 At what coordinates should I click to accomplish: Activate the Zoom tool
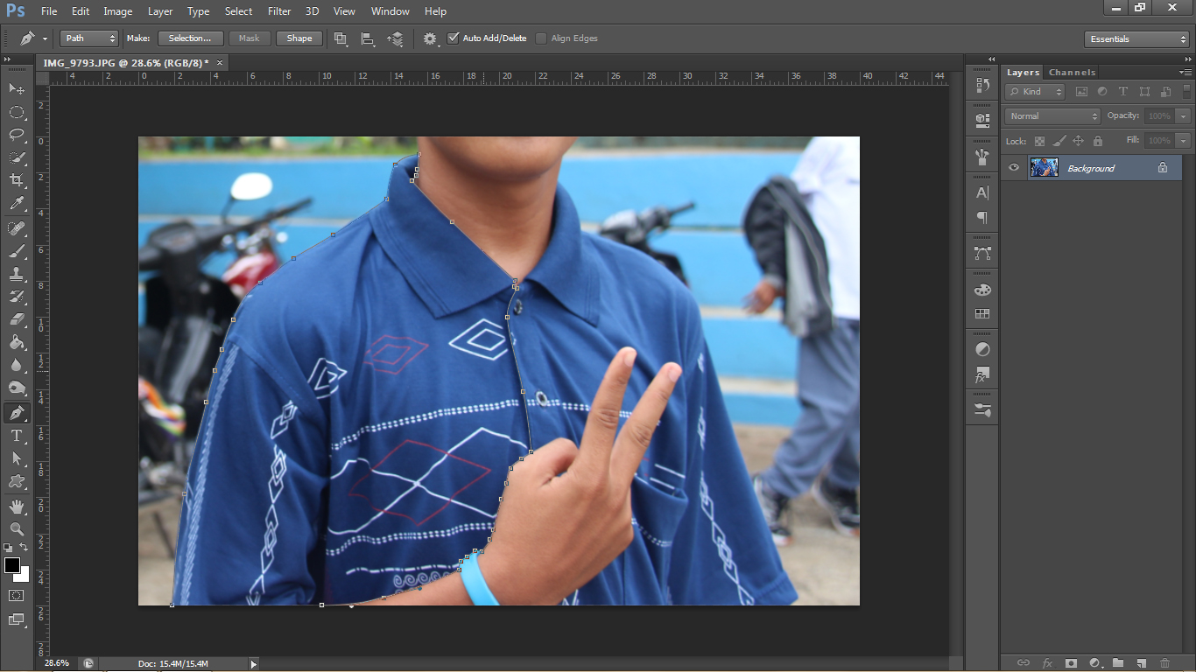16,528
